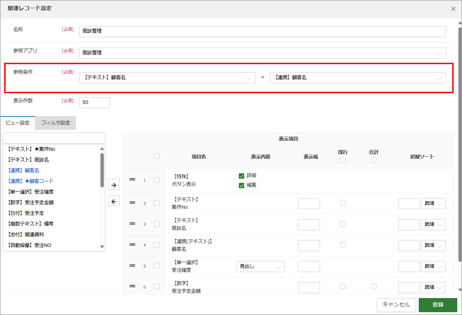This screenshot has width=462, height=315.
Task: Enable 改行 for the 受注予定金額 row
Action: [x=343, y=287]
